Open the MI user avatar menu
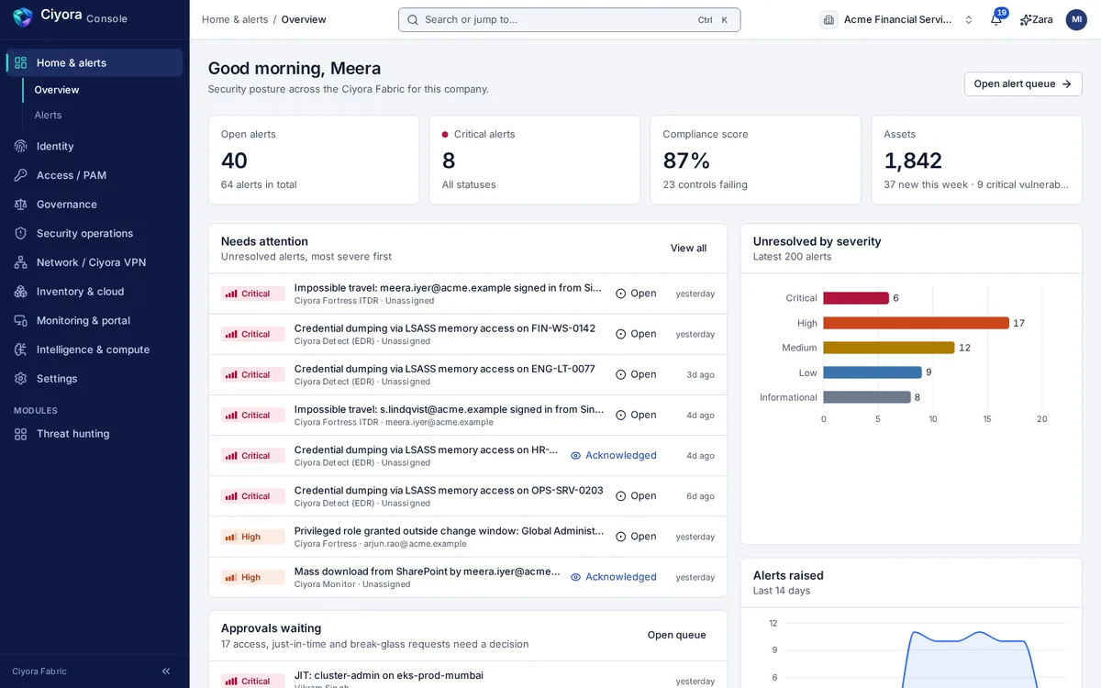Viewport: 1101px width, 688px height. 1076,19
